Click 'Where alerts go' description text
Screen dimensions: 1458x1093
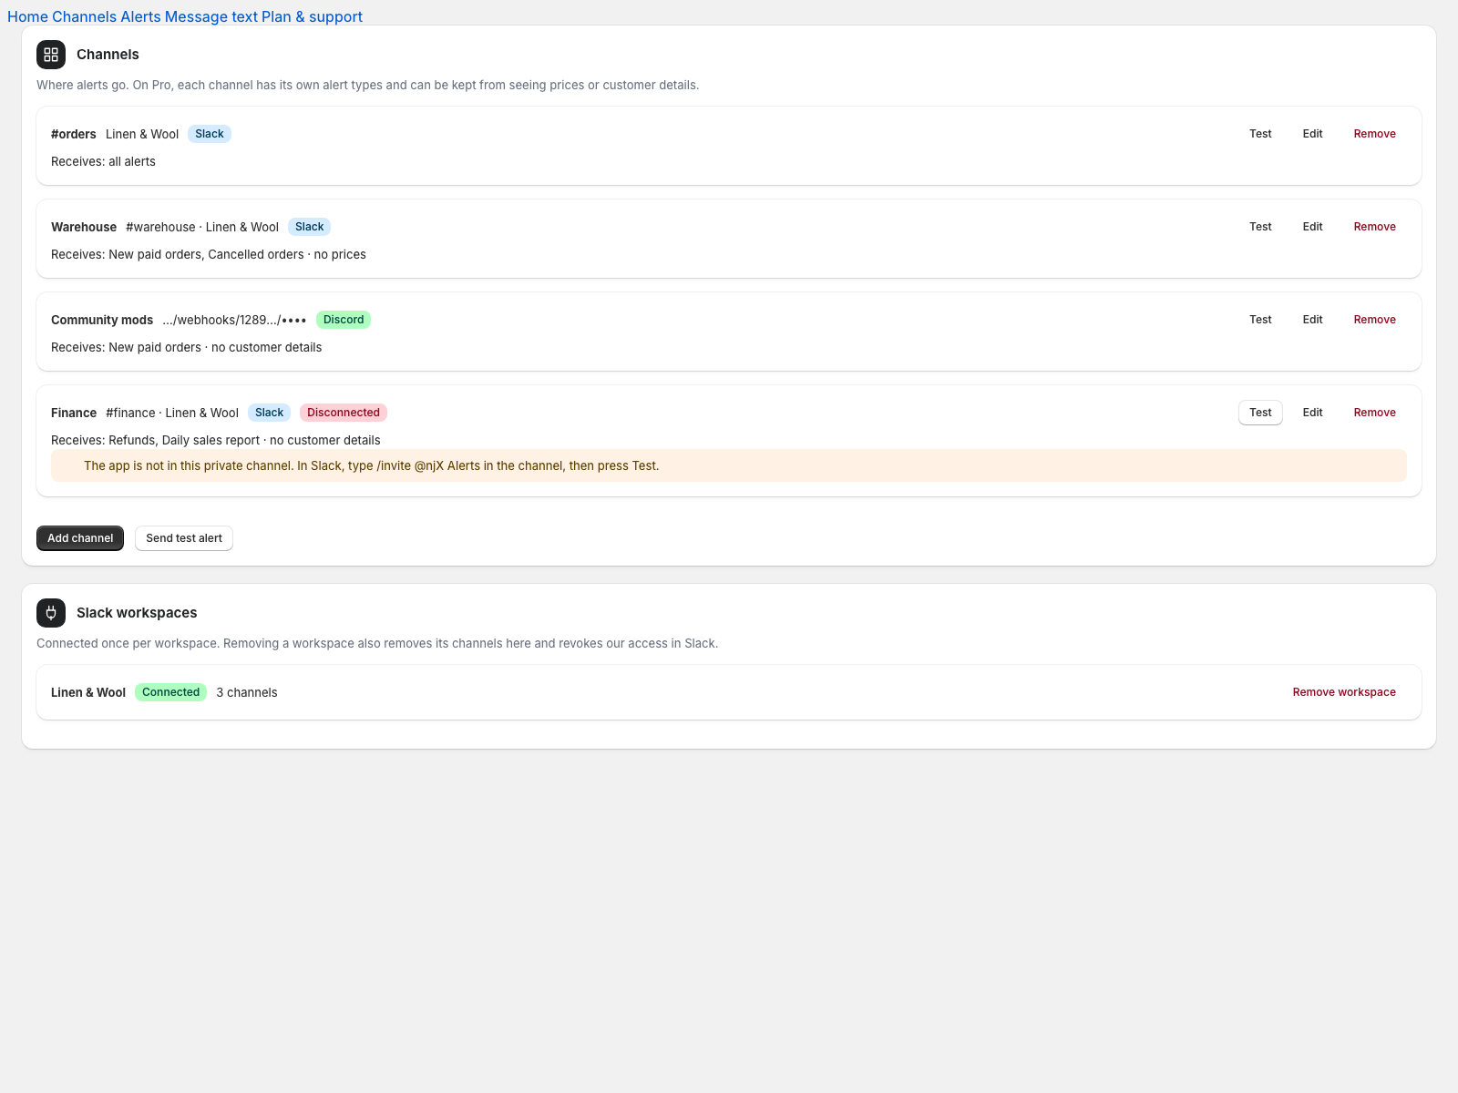coord(368,85)
